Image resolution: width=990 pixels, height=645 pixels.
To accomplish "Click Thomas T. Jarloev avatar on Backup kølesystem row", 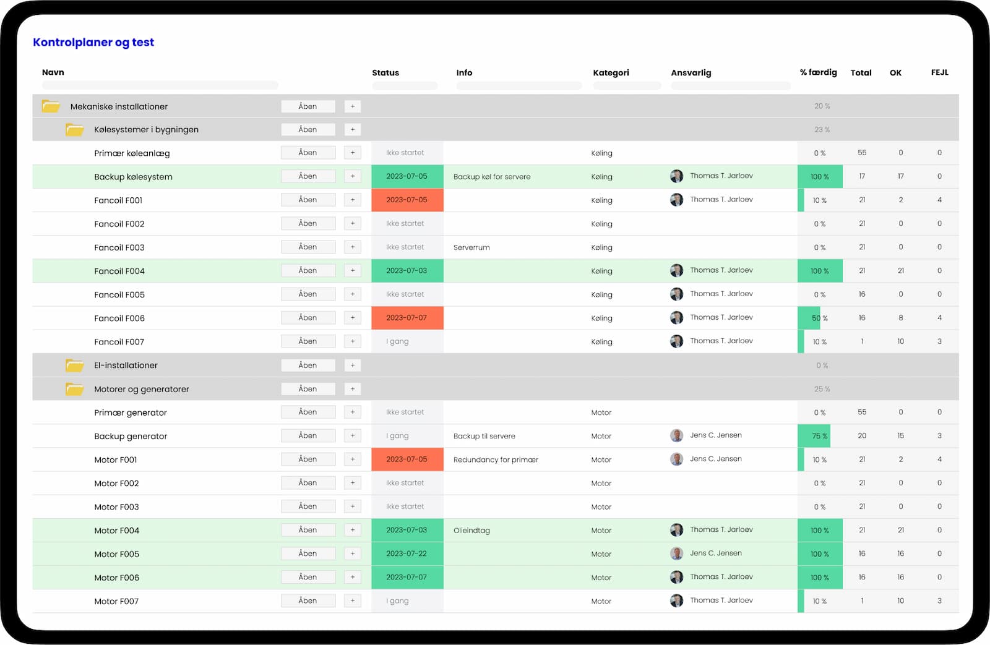I will [x=677, y=176].
